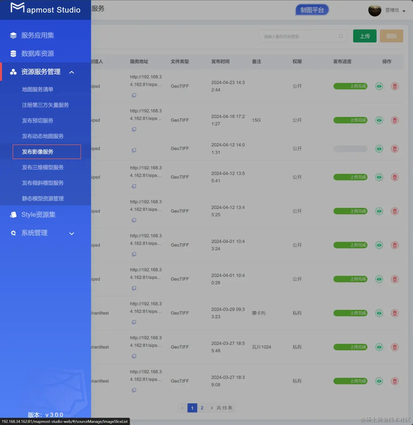Preview the 墨卡托 service with eye icon

(379, 313)
